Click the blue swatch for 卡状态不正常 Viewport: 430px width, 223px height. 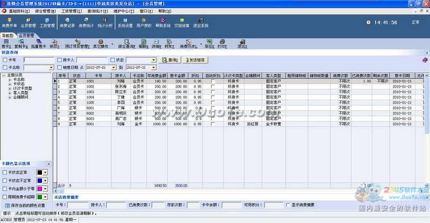tap(40, 181)
